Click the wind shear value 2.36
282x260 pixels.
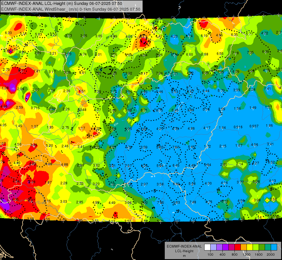click(67, 91)
